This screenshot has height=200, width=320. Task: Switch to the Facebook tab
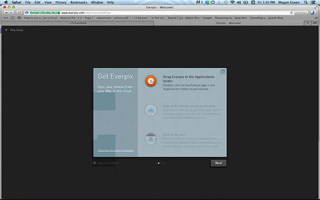point(78,23)
